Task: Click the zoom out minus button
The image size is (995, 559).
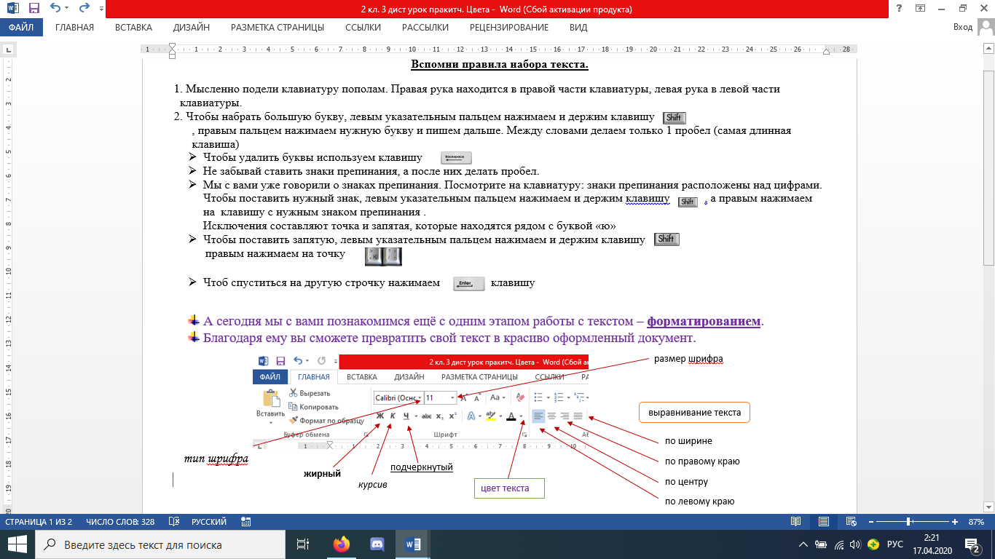Action: click(870, 522)
